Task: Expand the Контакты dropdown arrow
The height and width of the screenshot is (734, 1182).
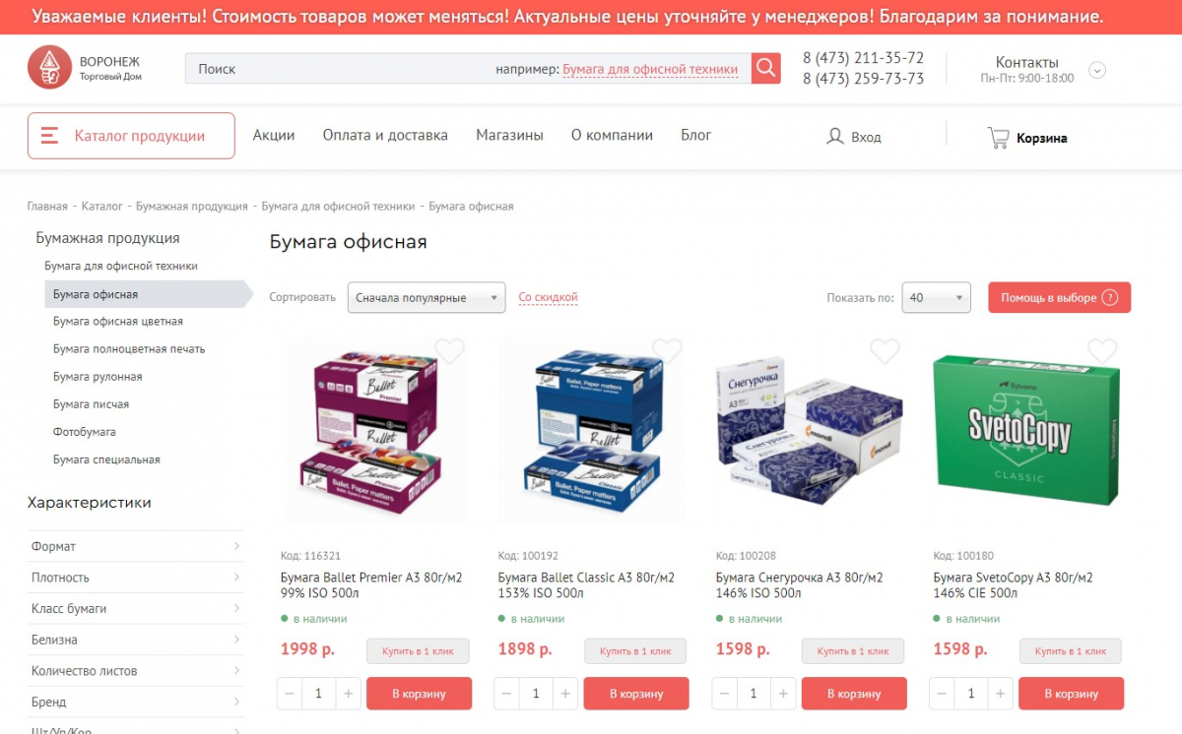Action: coord(1097,70)
